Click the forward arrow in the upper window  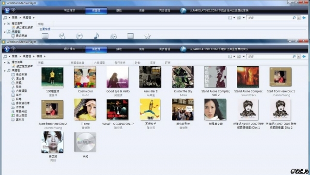(x=13, y=10)
